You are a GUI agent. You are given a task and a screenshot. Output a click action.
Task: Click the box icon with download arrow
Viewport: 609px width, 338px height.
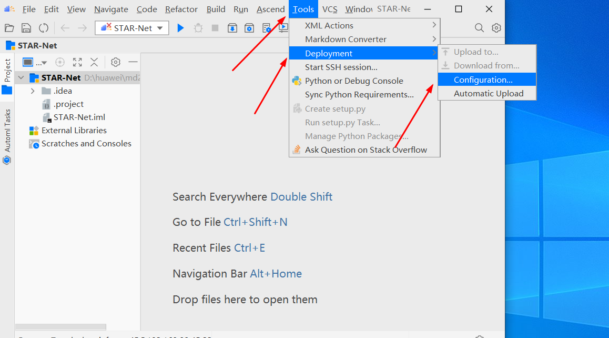click(232, 28)
